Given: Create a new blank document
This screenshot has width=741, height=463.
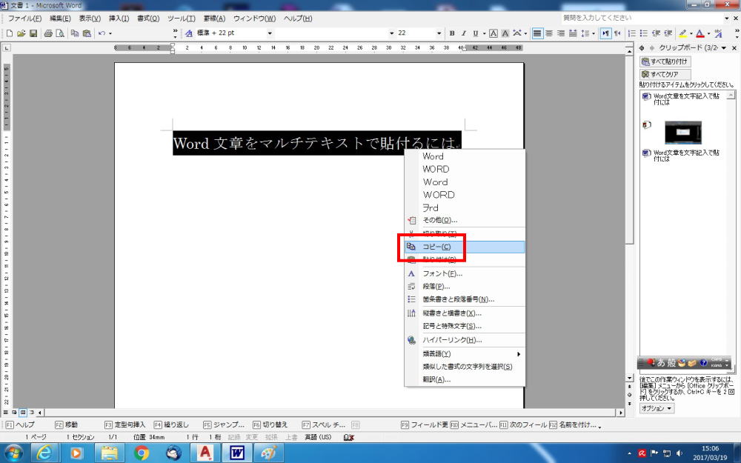Looking at the screenshot, I should pos(10,33).
